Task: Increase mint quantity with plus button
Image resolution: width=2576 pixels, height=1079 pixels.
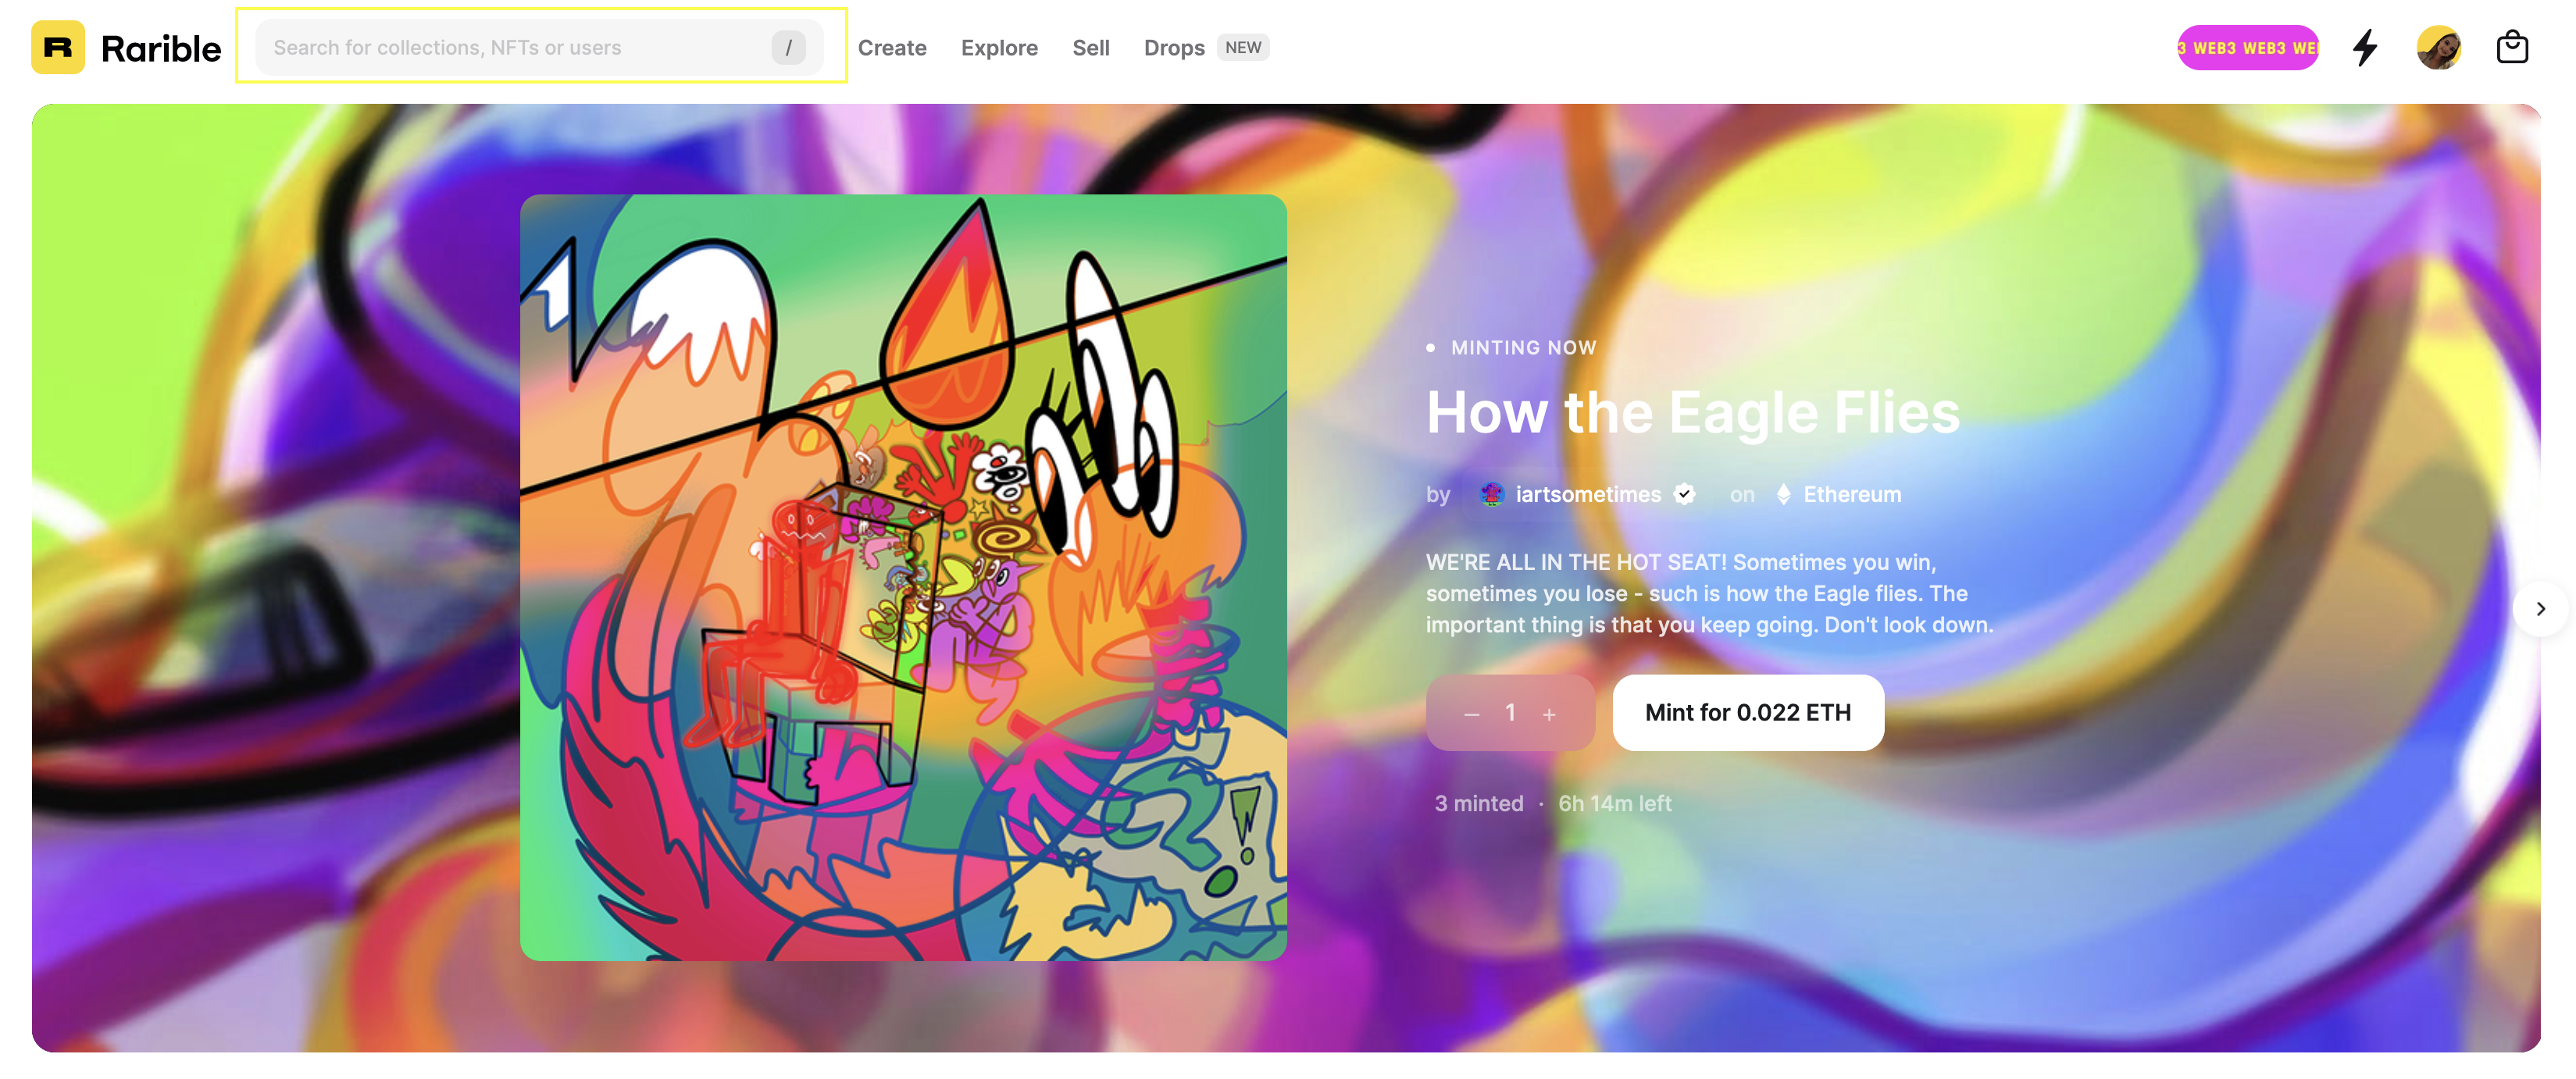Action: click(x=1549, y=714)
